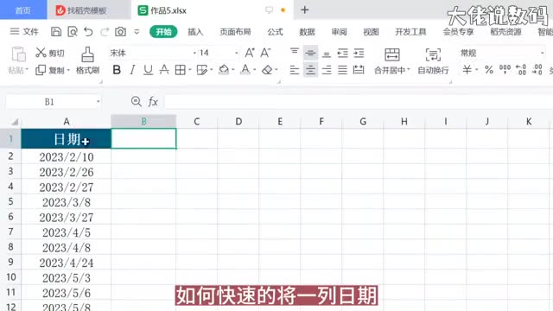Open print preview icon
Image resolution: width=553 pixels, height=311 pixels.
click(73, 32)
